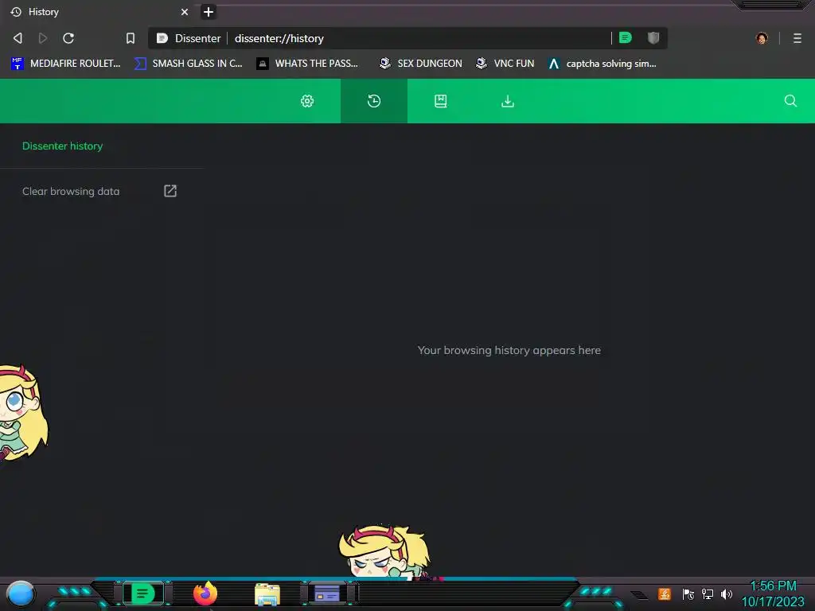Image resolution: width=815 pixels, height=611 pixels.
Task: Open the main hamburger menu
Action: 797,38
